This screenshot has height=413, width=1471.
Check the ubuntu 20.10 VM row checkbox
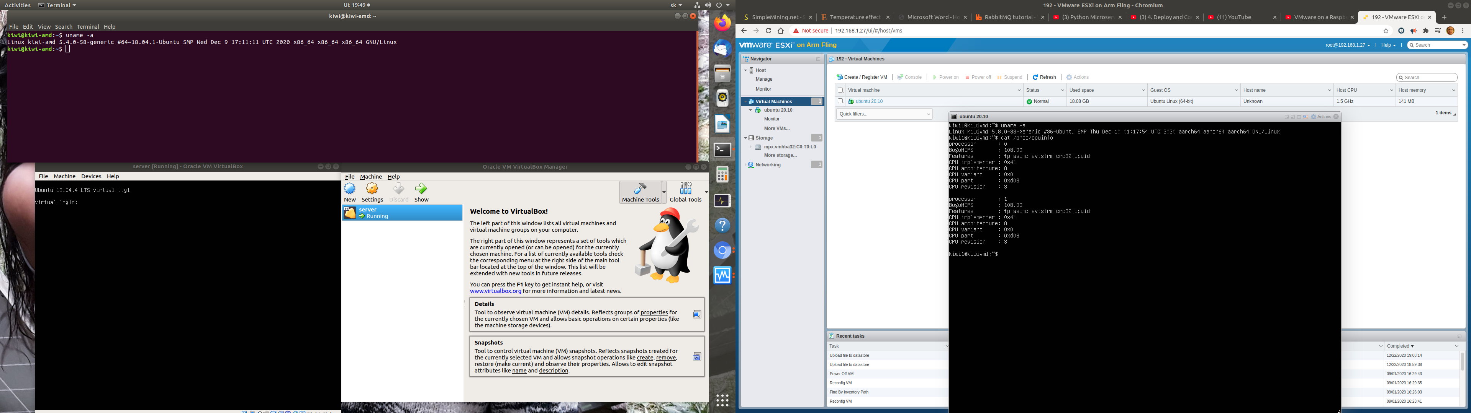point(840,101)
